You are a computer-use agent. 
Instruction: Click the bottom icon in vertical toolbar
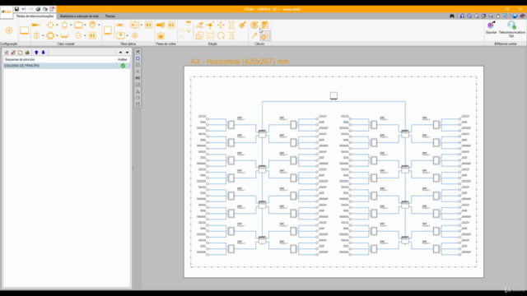click(x=138, y=104)
